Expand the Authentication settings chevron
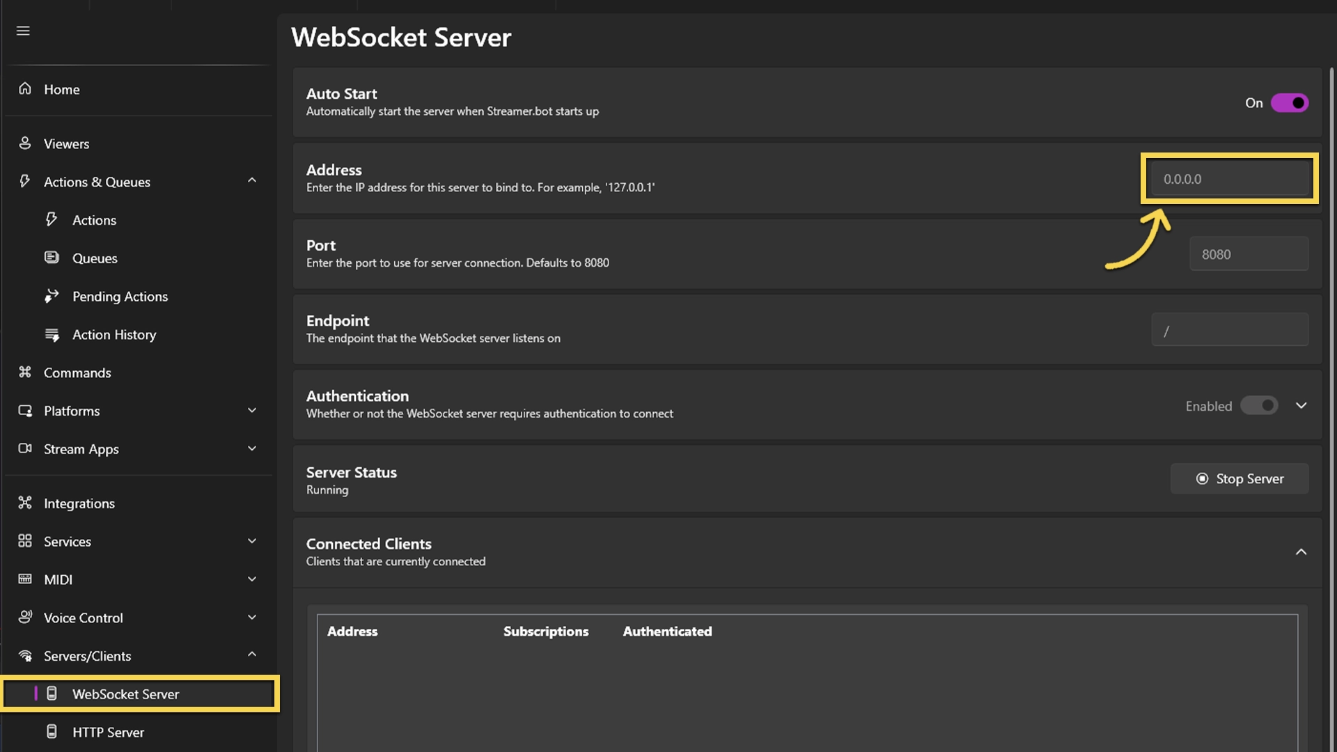The image size is (1337, 752). (1301, 405)
